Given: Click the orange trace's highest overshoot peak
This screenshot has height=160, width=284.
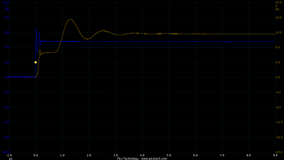Looking at the screenshot, I should 70,20.
